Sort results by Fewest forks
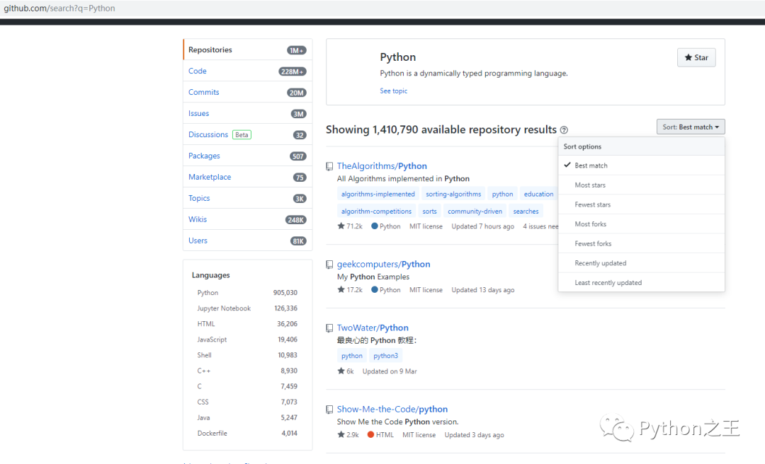 641,243
